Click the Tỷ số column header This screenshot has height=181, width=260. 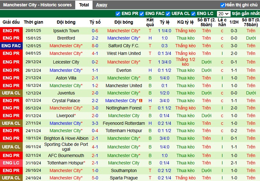pyautogui.click(x=95, y=22)
